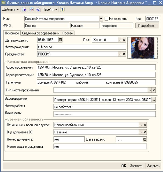The height and width of the screenshot is (172, 163).
Task: Clear the Пол field with X button
Action: pos(124,40)
